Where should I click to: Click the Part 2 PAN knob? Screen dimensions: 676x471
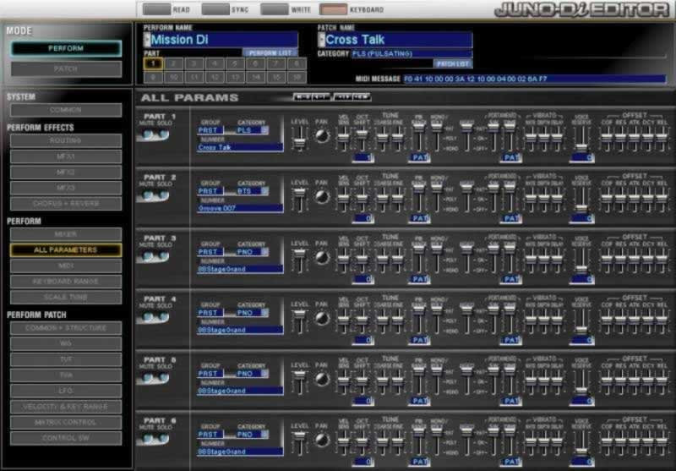click(322, 197)
